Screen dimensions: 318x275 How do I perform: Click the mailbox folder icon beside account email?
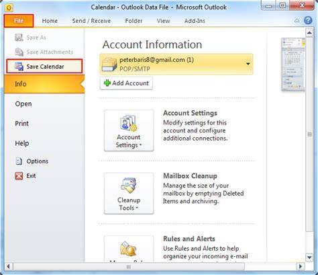109,64
